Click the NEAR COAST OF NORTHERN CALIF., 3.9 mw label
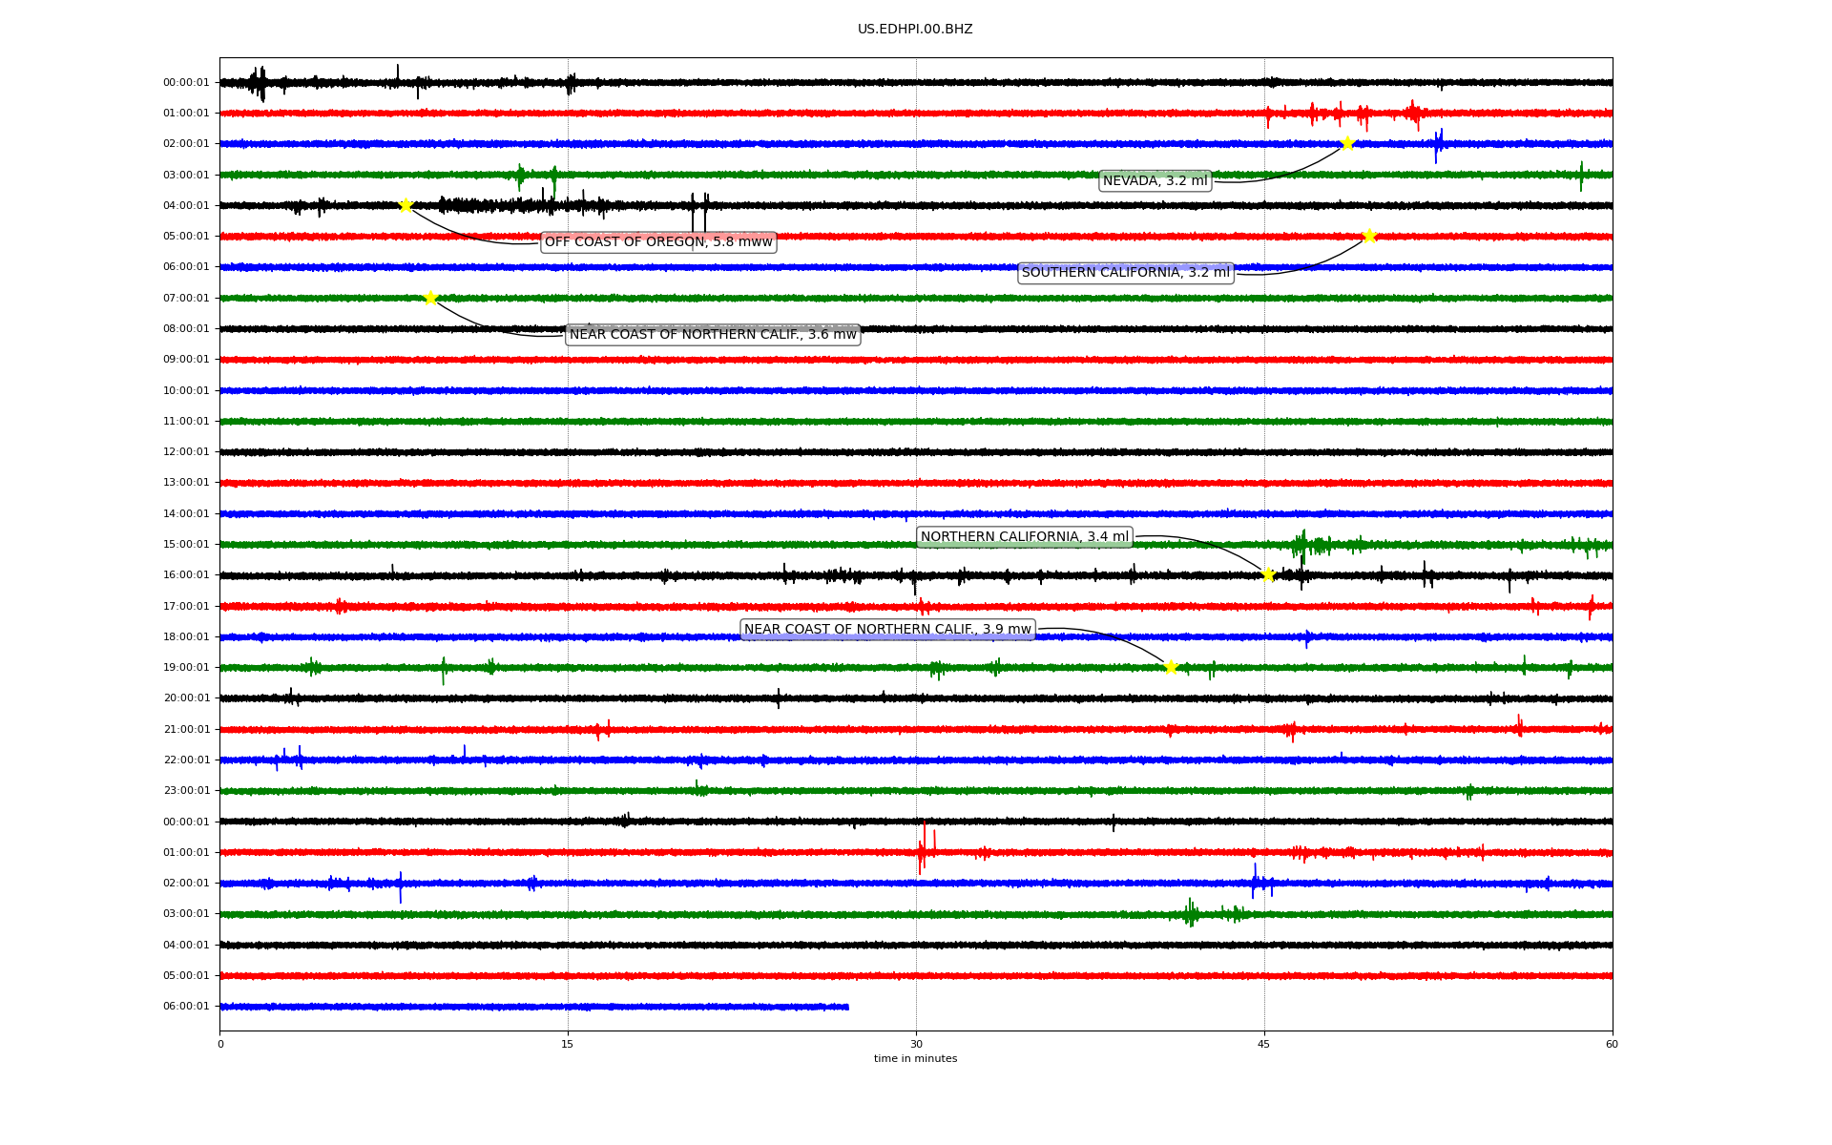The width and height of the screenshot is (1832, 1145). (x=887, y=630)
